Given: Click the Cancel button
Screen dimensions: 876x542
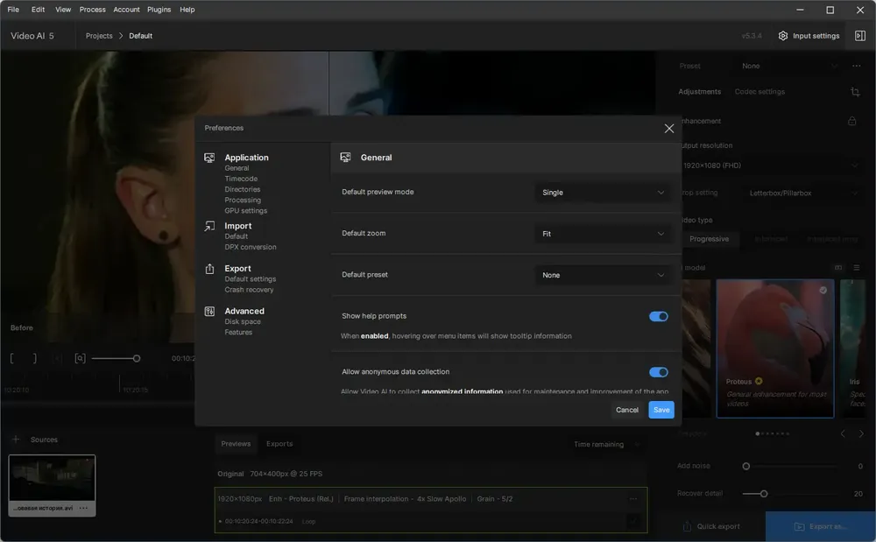Looking at the screenshot, I should click(x=627, y=410).
